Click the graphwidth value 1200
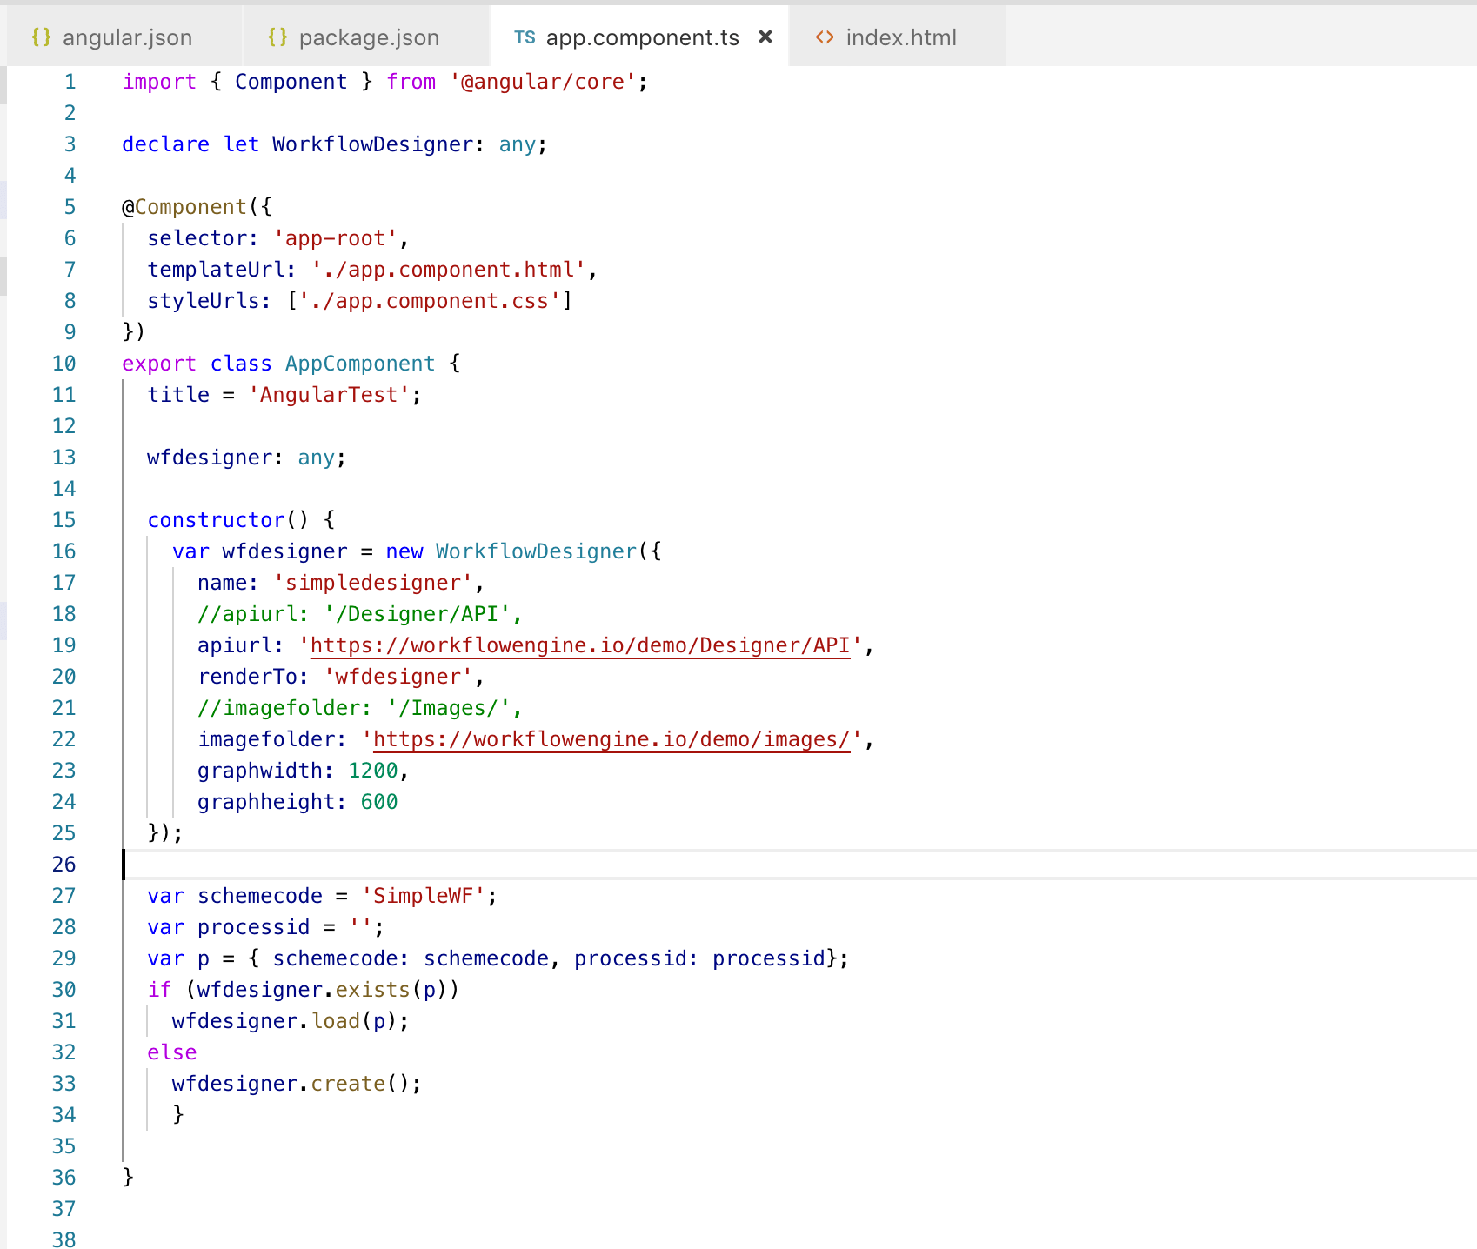 [x=373, y=770]
